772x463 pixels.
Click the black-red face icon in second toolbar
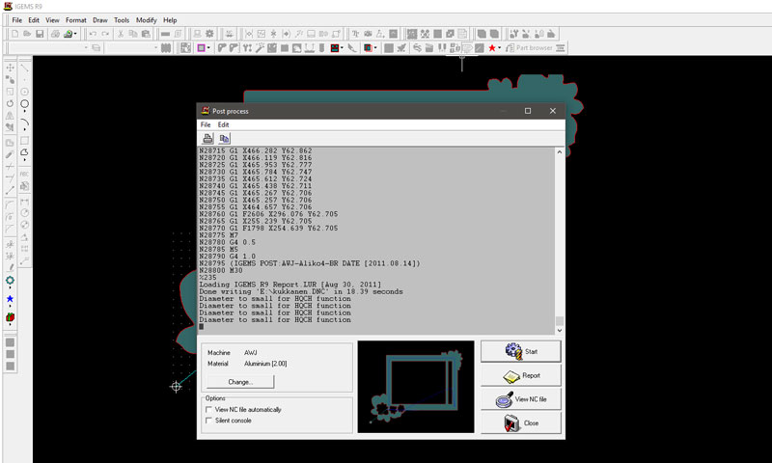coord(335,47)
